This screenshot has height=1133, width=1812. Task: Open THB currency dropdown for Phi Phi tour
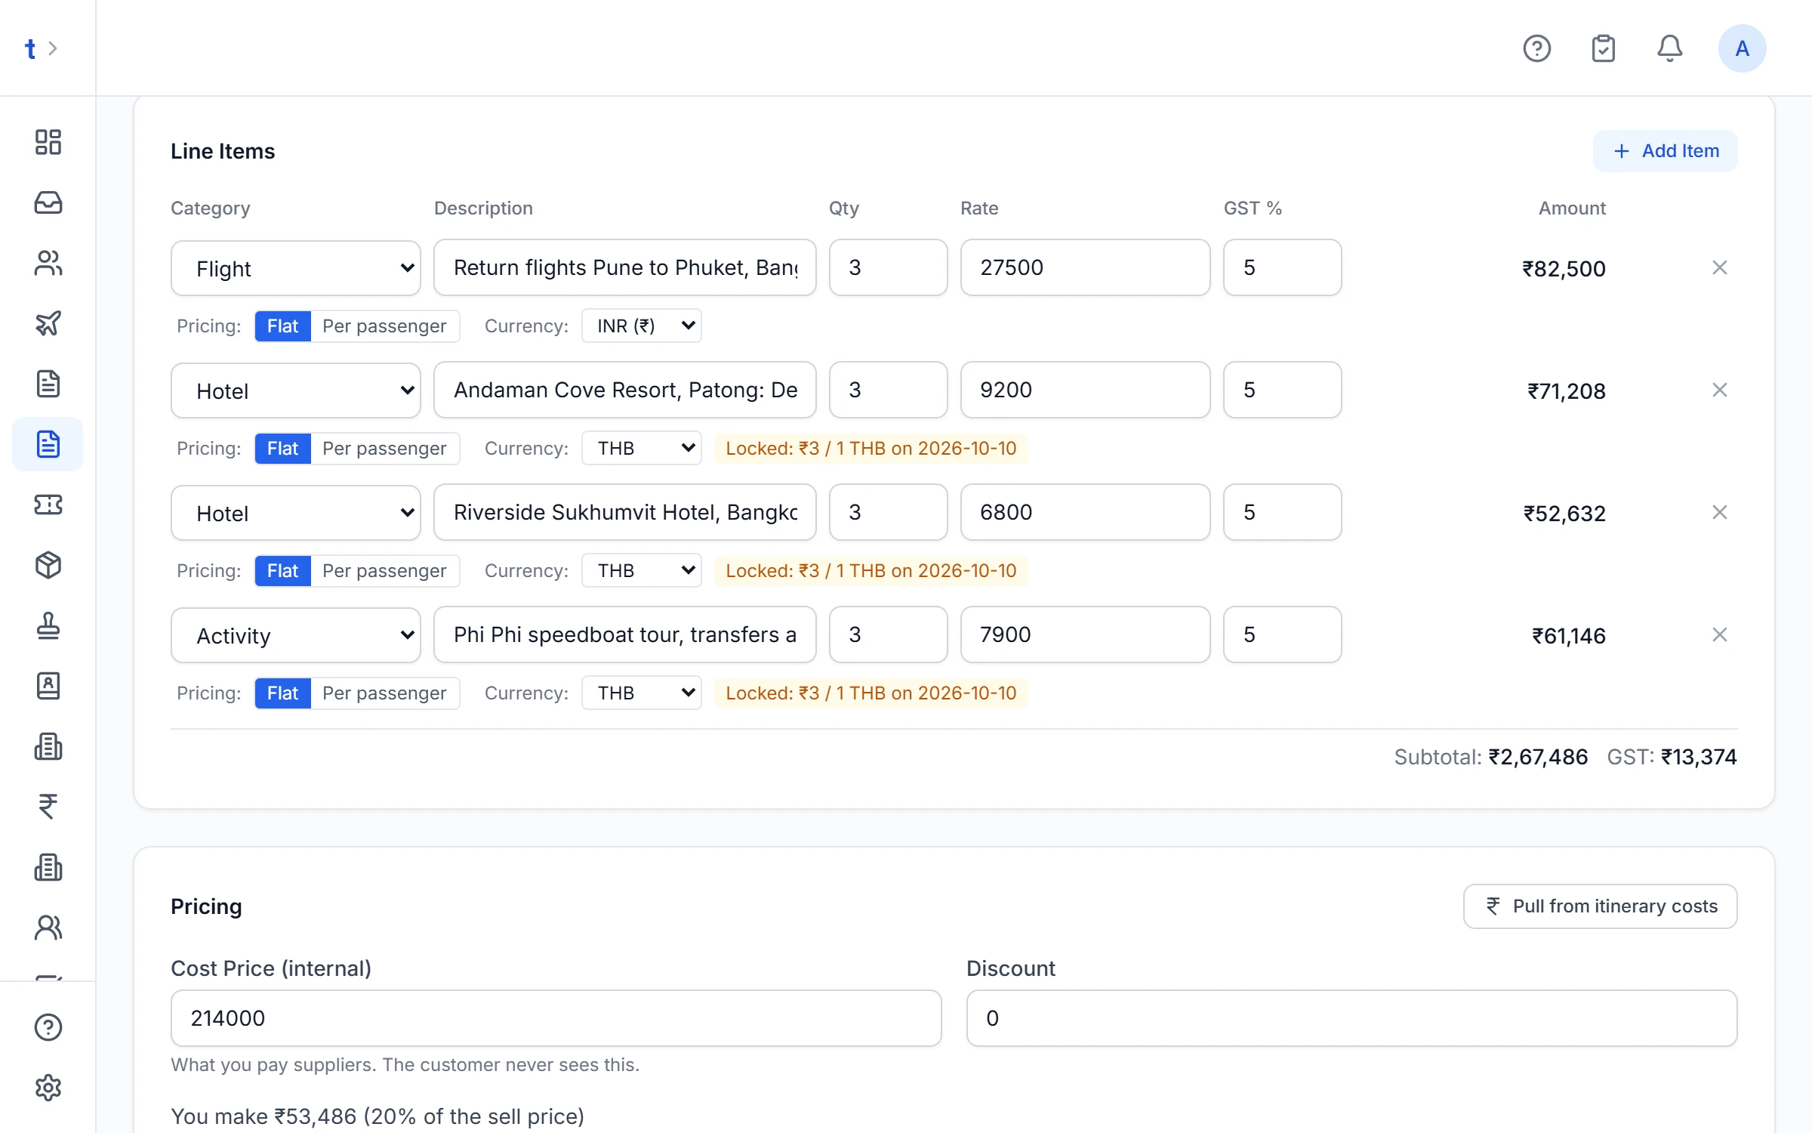642,693
